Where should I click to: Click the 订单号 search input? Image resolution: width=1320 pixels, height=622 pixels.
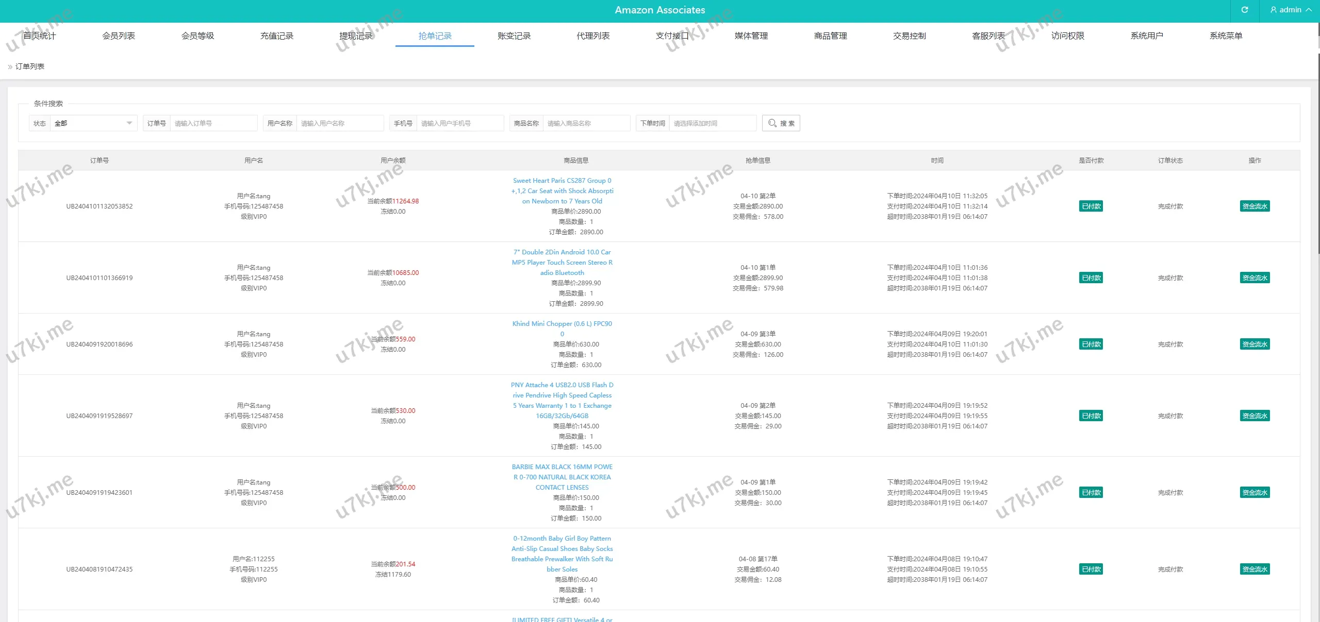[x=213, y=123]
